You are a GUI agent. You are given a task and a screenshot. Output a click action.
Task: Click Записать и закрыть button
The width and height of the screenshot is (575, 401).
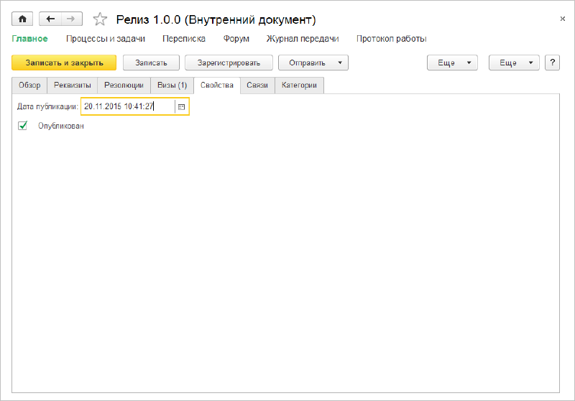64,63
